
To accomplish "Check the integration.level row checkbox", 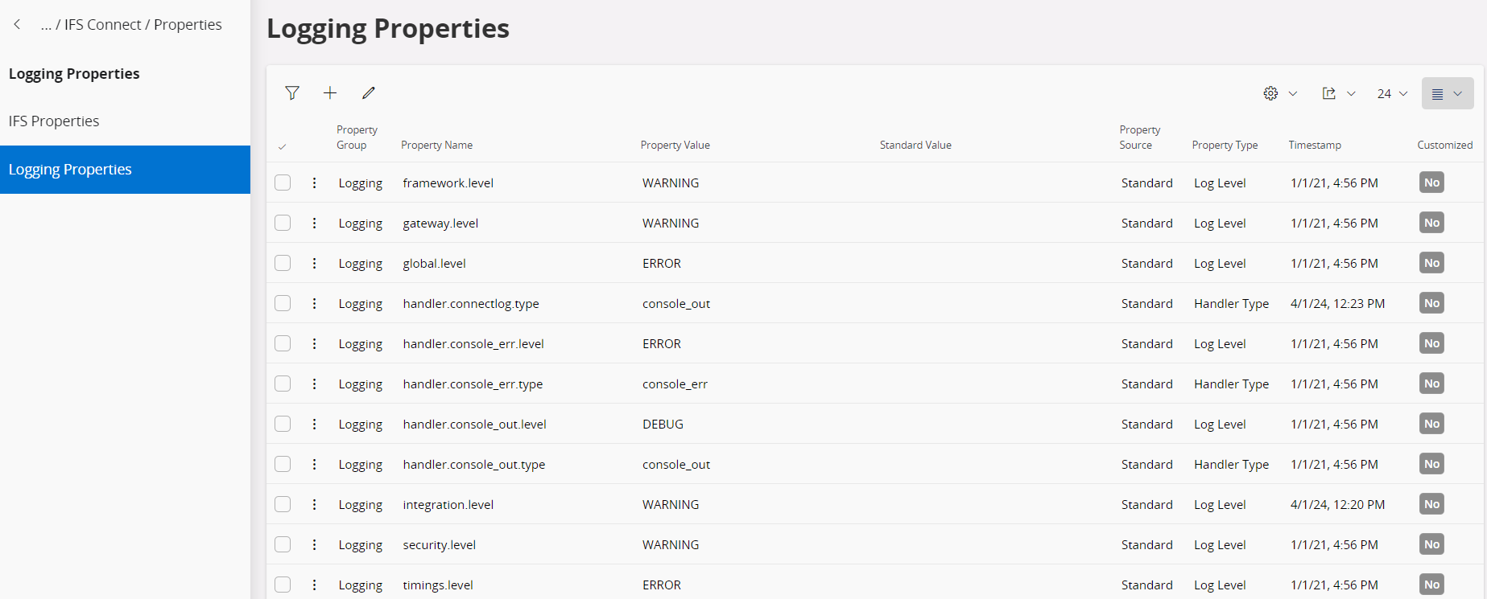I will tap(283, 504).
